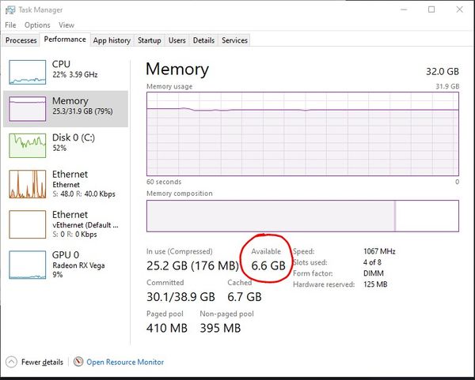475x380 pixels.
Task: Click the Open Resource Monitor link
Action: 125,362
